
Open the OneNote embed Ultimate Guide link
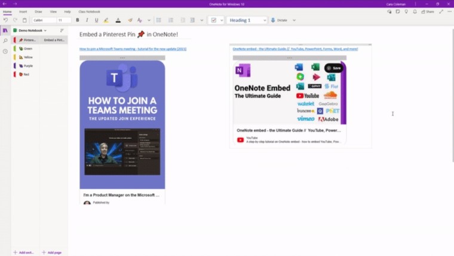point(295,49)
